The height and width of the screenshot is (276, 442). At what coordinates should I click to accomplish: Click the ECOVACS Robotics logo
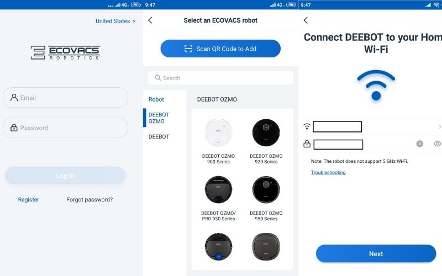pos(65,52)
